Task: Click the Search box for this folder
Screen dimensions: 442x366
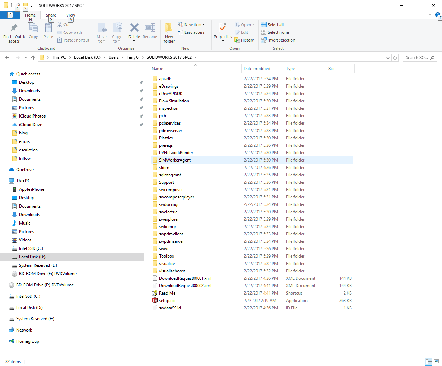Action: pos(417,58)
